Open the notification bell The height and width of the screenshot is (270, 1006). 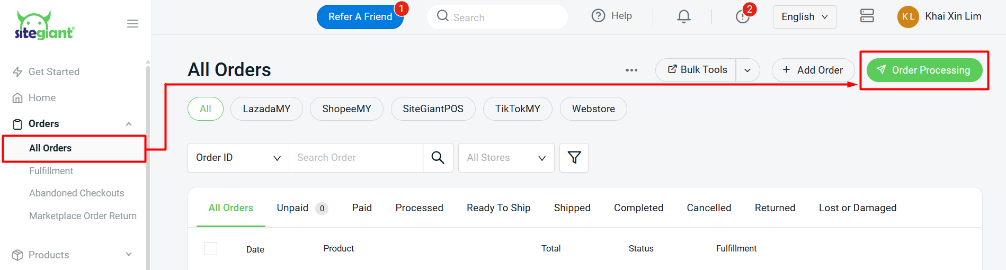coord(684,16)
